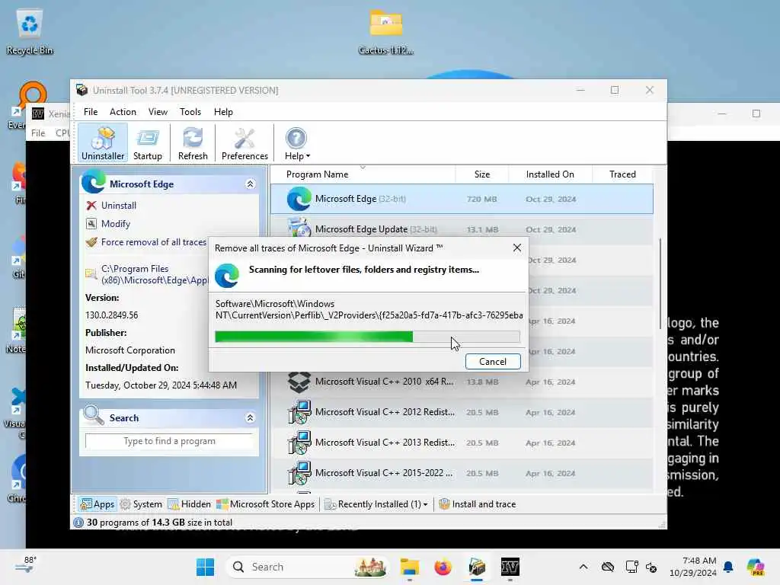
Task: Switch to the Hidden tab
Action: [x=190, y=504]
